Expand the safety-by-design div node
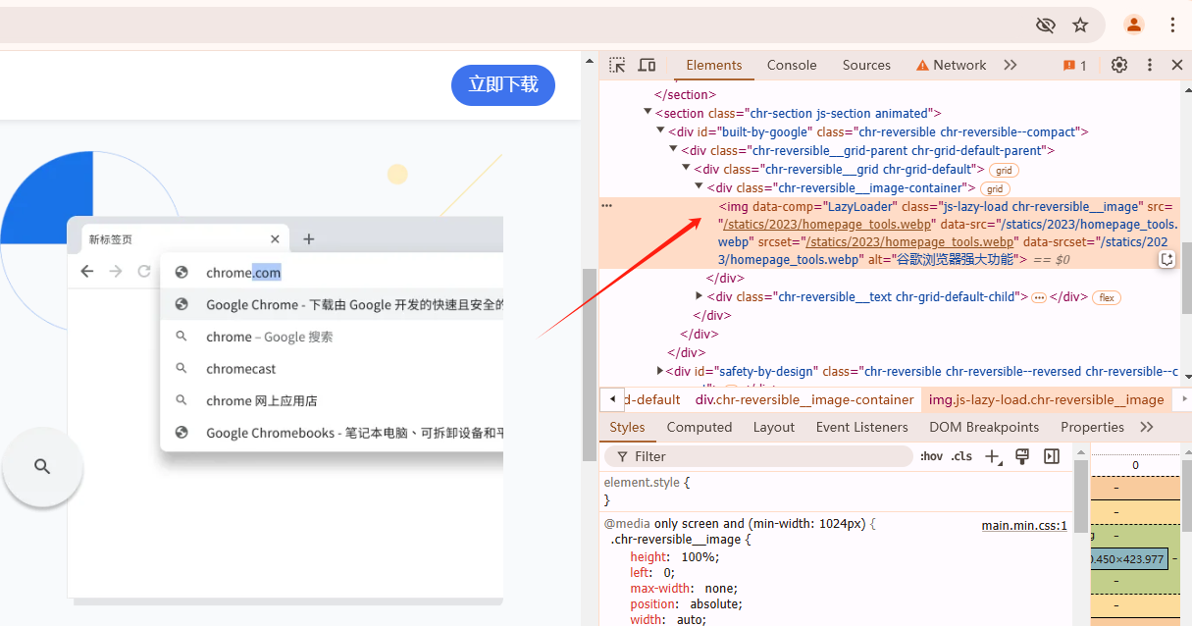 tap(660, 371)
